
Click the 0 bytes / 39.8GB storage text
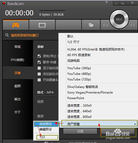click(x=51, y=15)
